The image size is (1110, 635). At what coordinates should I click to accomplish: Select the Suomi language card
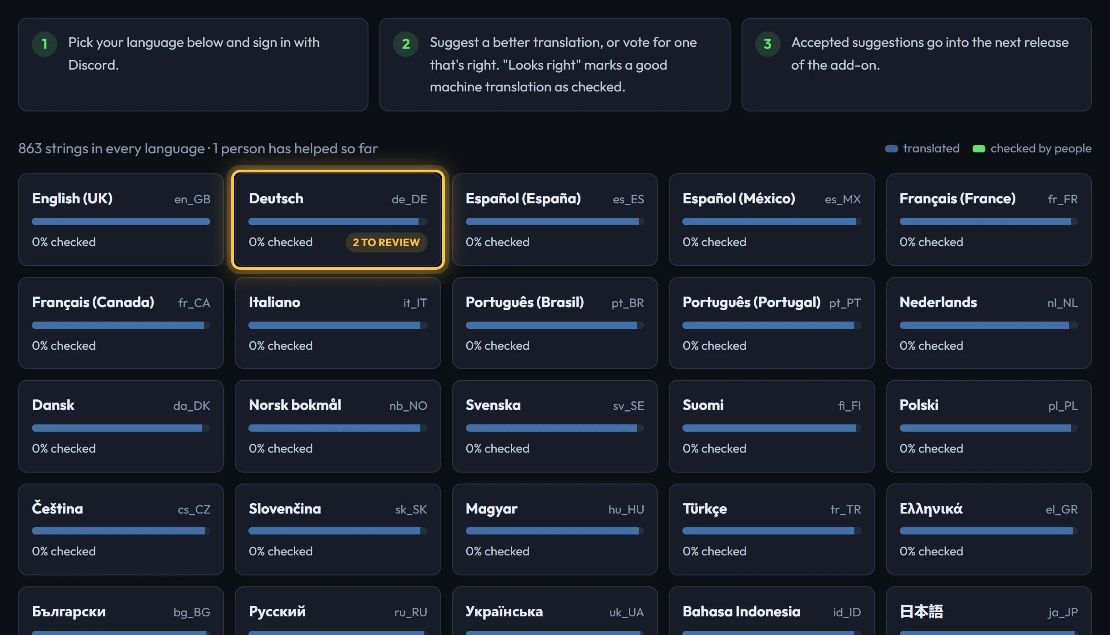[772, 426]
